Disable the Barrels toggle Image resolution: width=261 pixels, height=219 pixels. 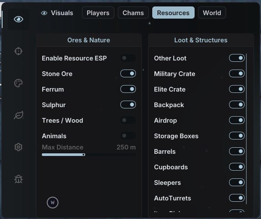click(x=237, y=151)
